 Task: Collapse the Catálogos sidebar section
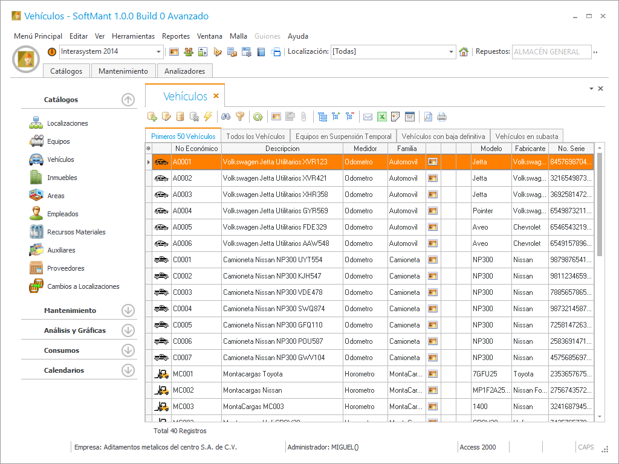point(128,100)
